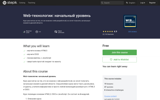
Task: Click the checkmark beside CSS3 item
Action: (24, 54)
